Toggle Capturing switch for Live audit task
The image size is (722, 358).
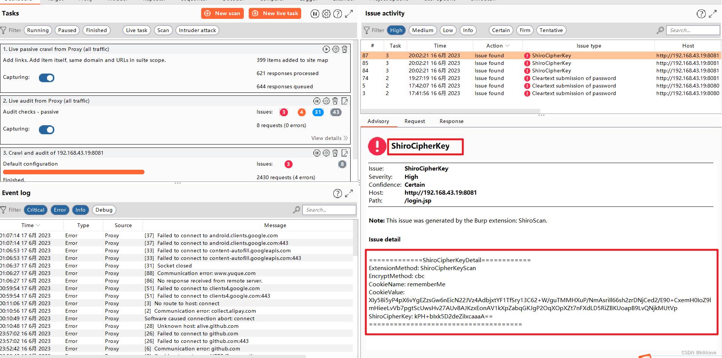click(x=47, y=129)
